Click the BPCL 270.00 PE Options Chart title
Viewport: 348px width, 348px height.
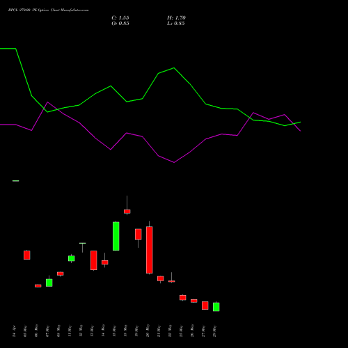48,10
